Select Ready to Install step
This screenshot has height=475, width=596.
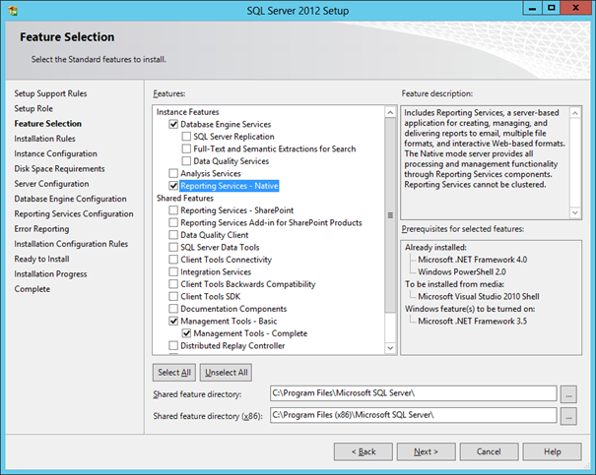click(41, 259)
